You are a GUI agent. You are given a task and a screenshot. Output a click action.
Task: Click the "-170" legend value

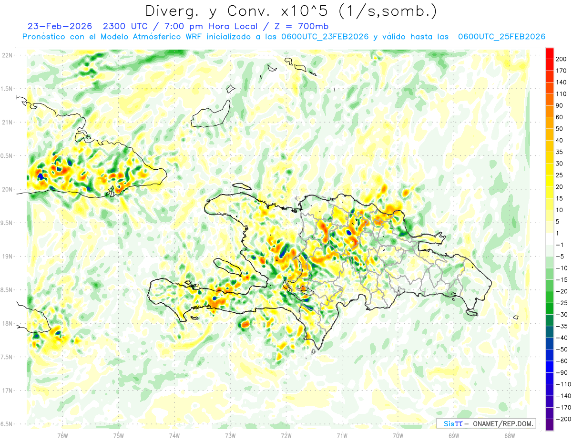(x=563, y=407)
